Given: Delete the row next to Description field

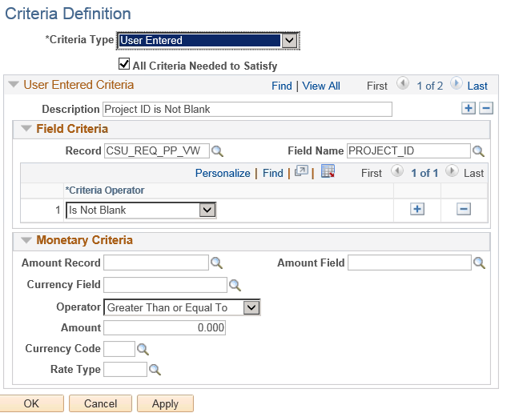Looking at the screenshot, I should [x=486, y=108].
